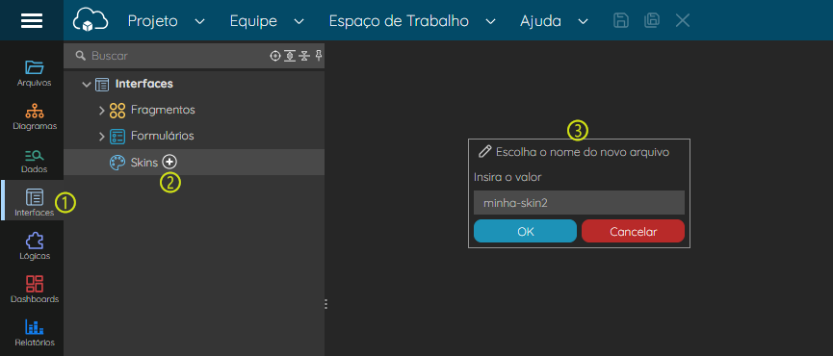This screenshot has height=356, width=833.
Task: Click the expand all tree icon
Action: pos(290,56)
